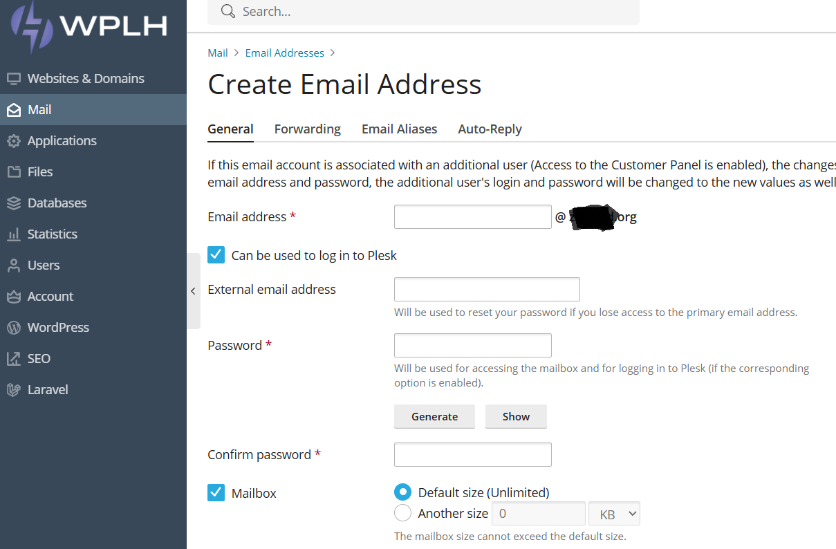Open Websites & Domains monitor icon
The image size is (836, 549).
tap(14, 79)
